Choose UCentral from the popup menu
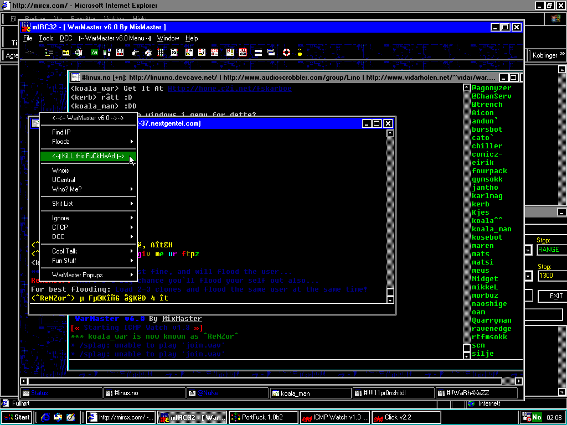567x425 pixels. pos(88,180)
